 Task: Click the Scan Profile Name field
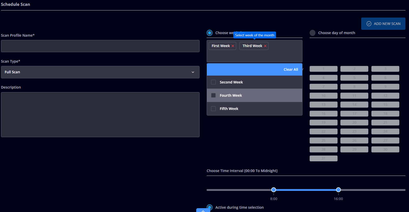100,46
